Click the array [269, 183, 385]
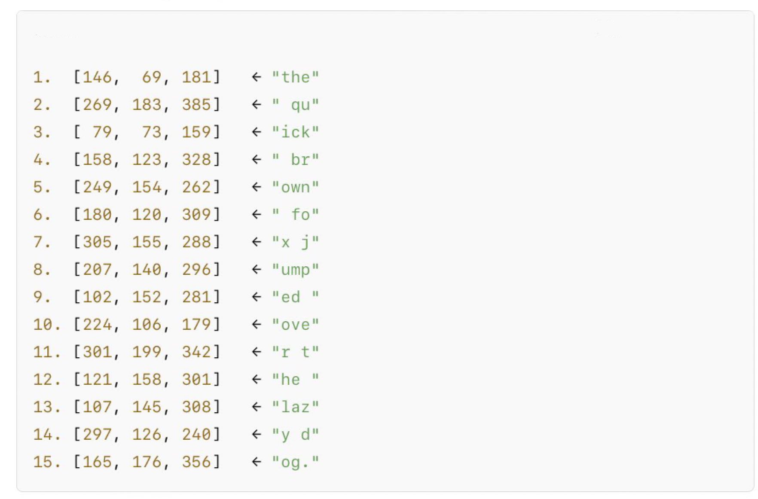Viewport: 758px width, 499px height. pyautogui.click(x=147, y=105)
